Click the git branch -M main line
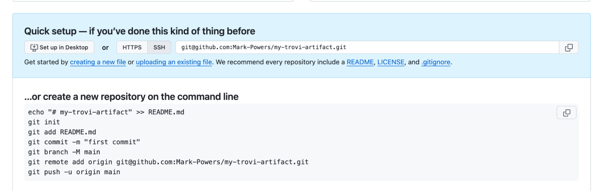 tap(64, 152)
